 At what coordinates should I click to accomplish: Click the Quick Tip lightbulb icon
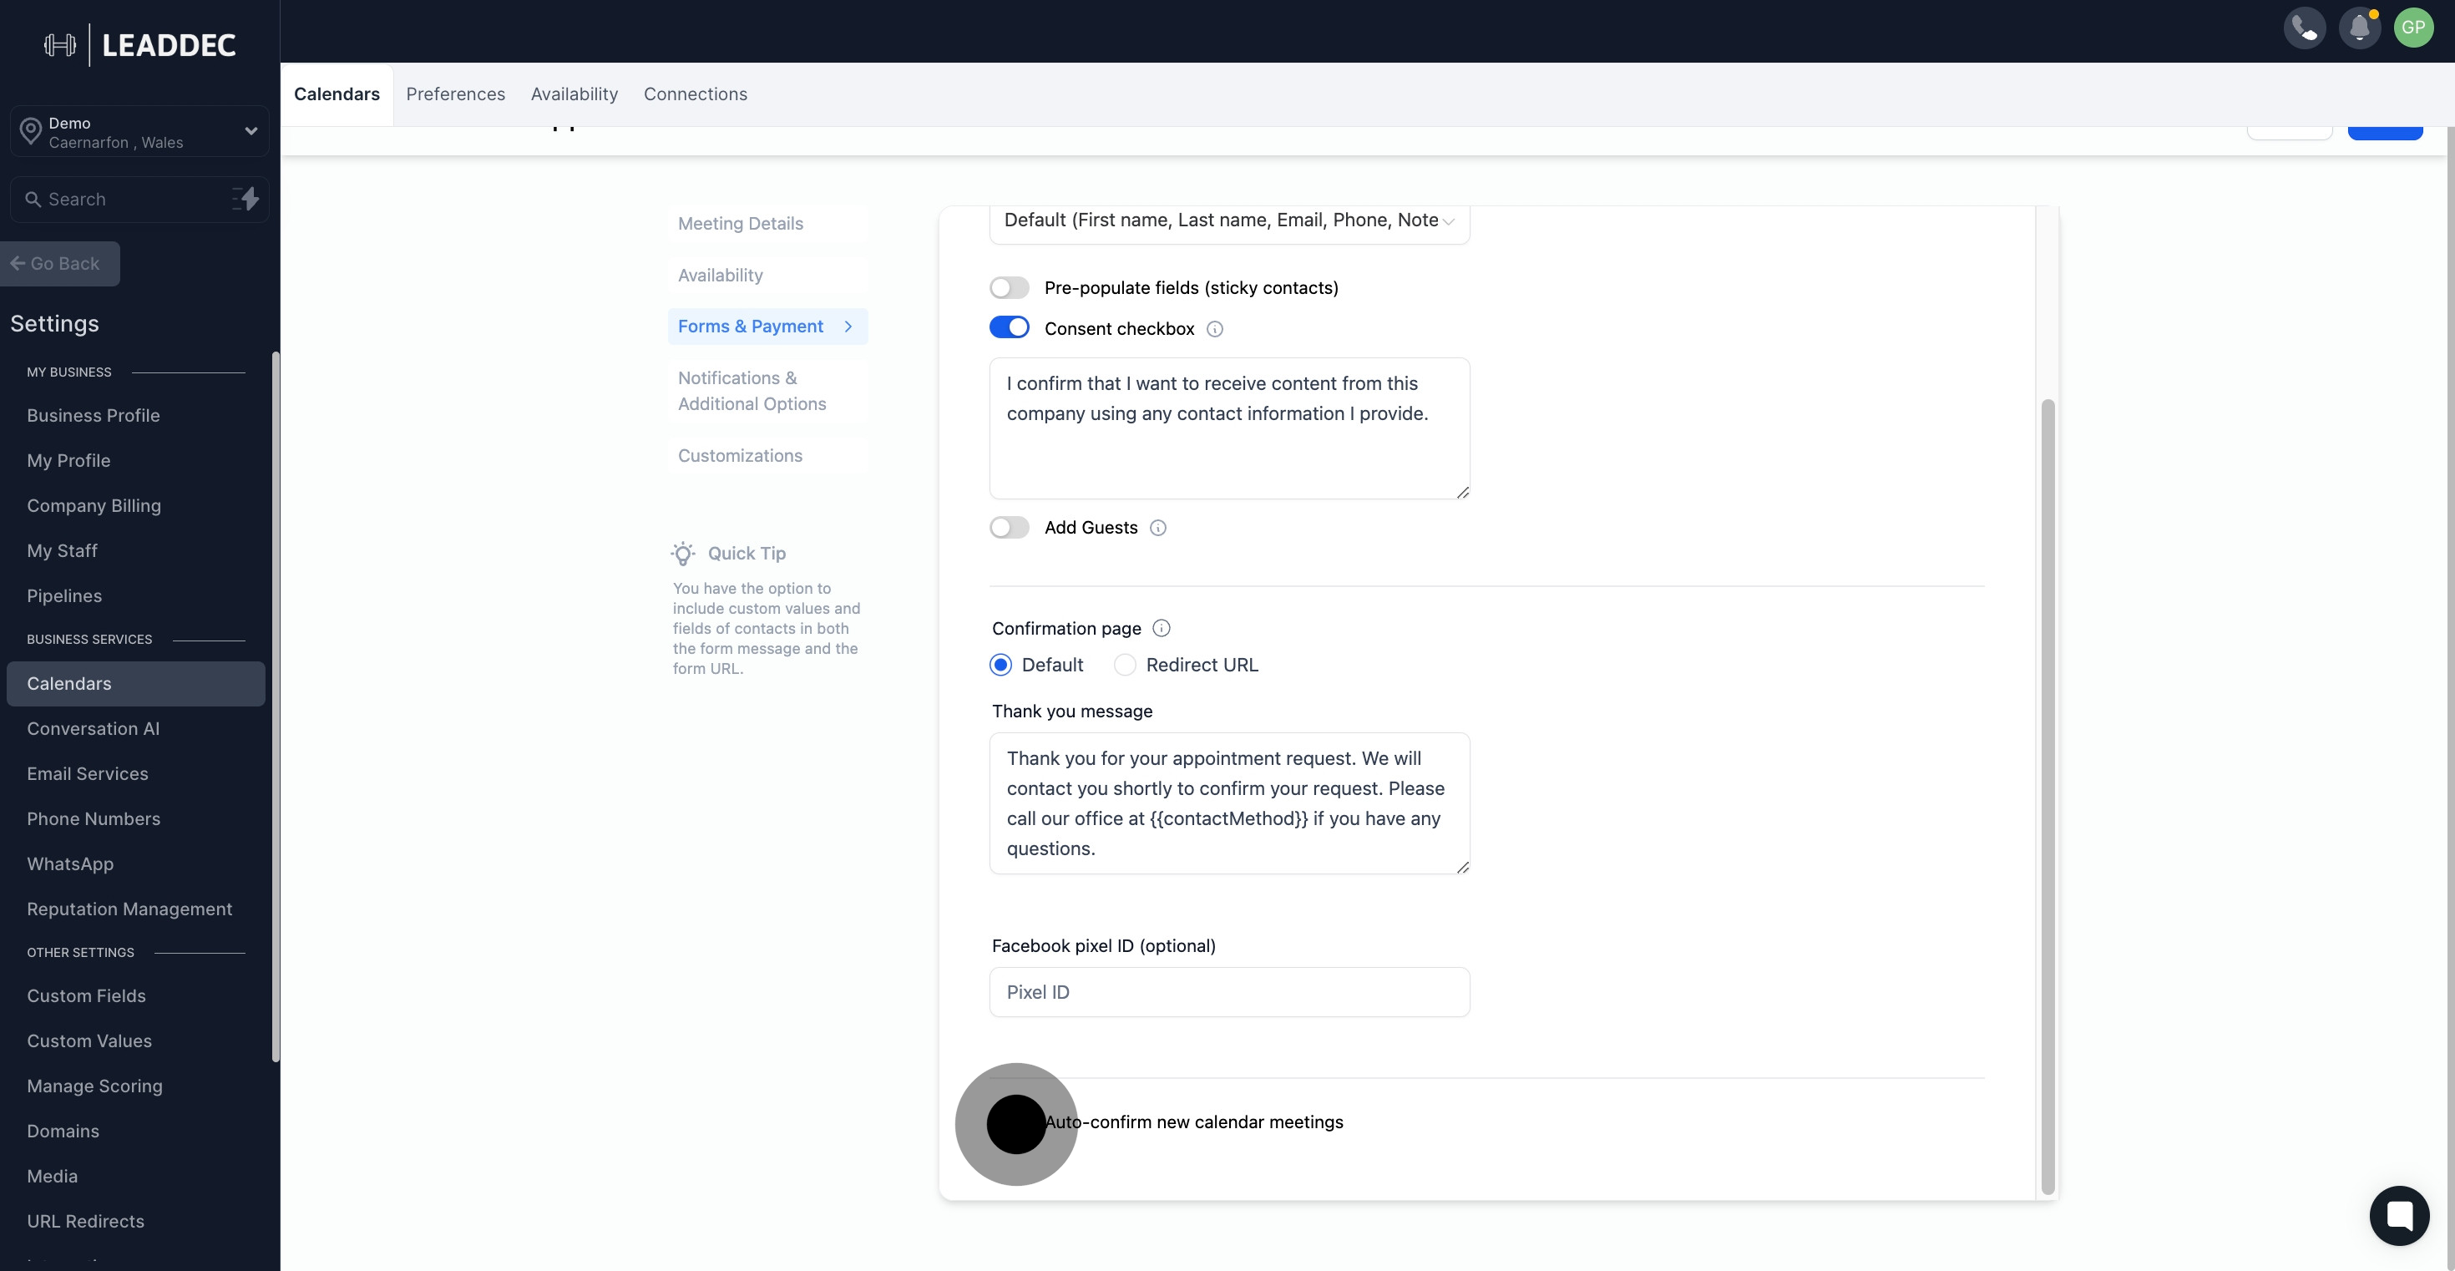point(682,554)
